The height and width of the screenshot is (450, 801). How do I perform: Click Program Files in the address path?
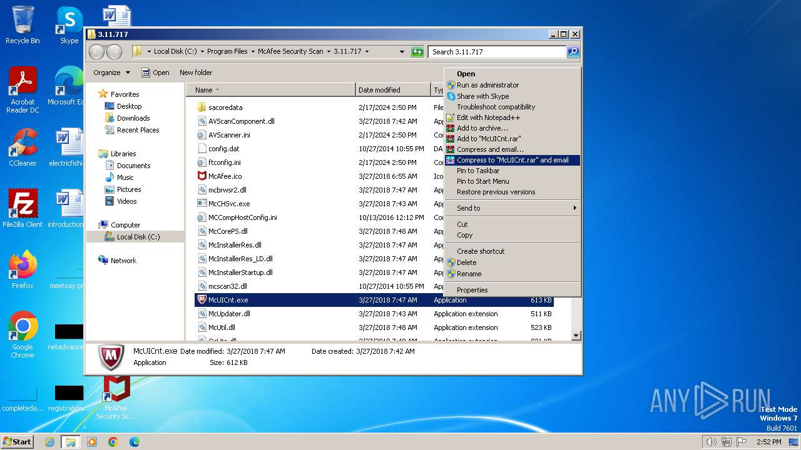click(x=227, y=52)
